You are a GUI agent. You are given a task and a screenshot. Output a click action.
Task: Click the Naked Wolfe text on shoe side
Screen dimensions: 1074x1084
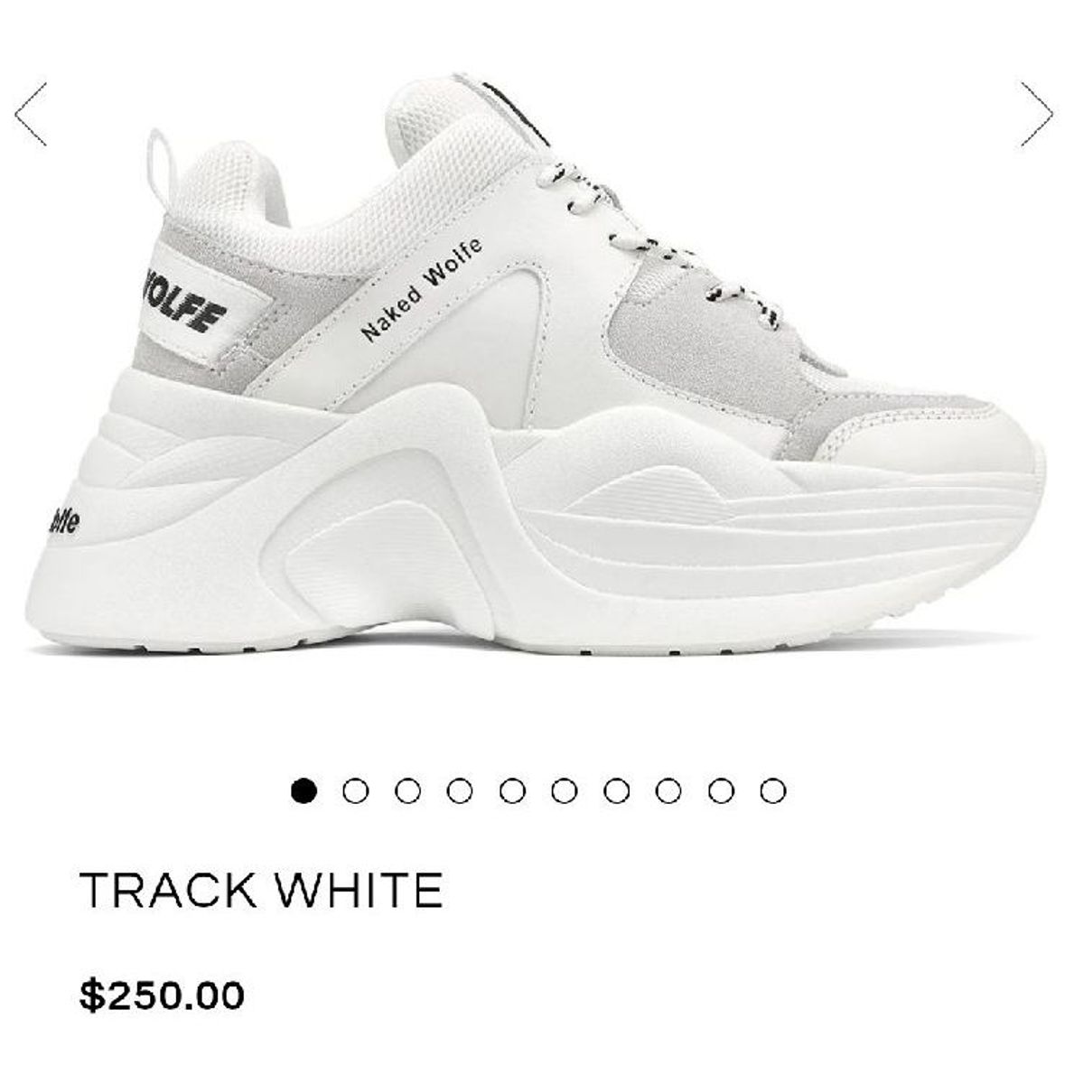click(422, 288)
